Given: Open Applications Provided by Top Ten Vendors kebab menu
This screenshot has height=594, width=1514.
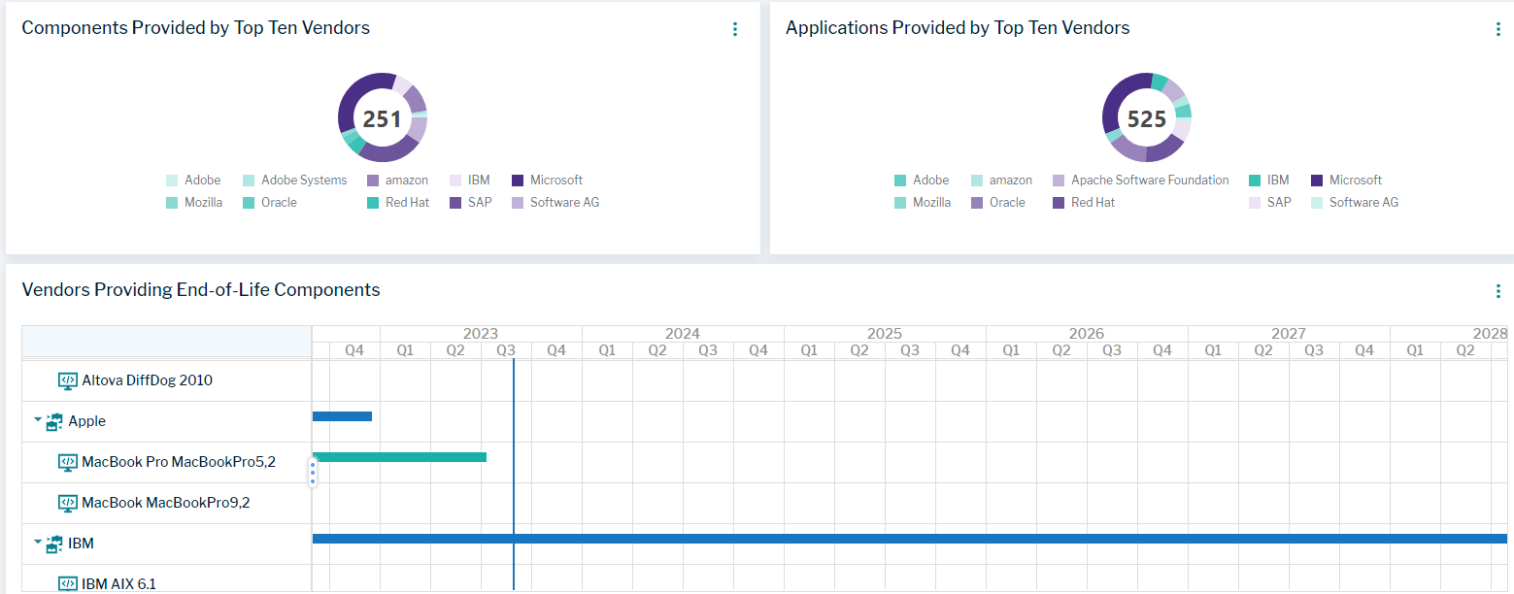Looking at the screenshot, I should click(x=1497, y=29).
